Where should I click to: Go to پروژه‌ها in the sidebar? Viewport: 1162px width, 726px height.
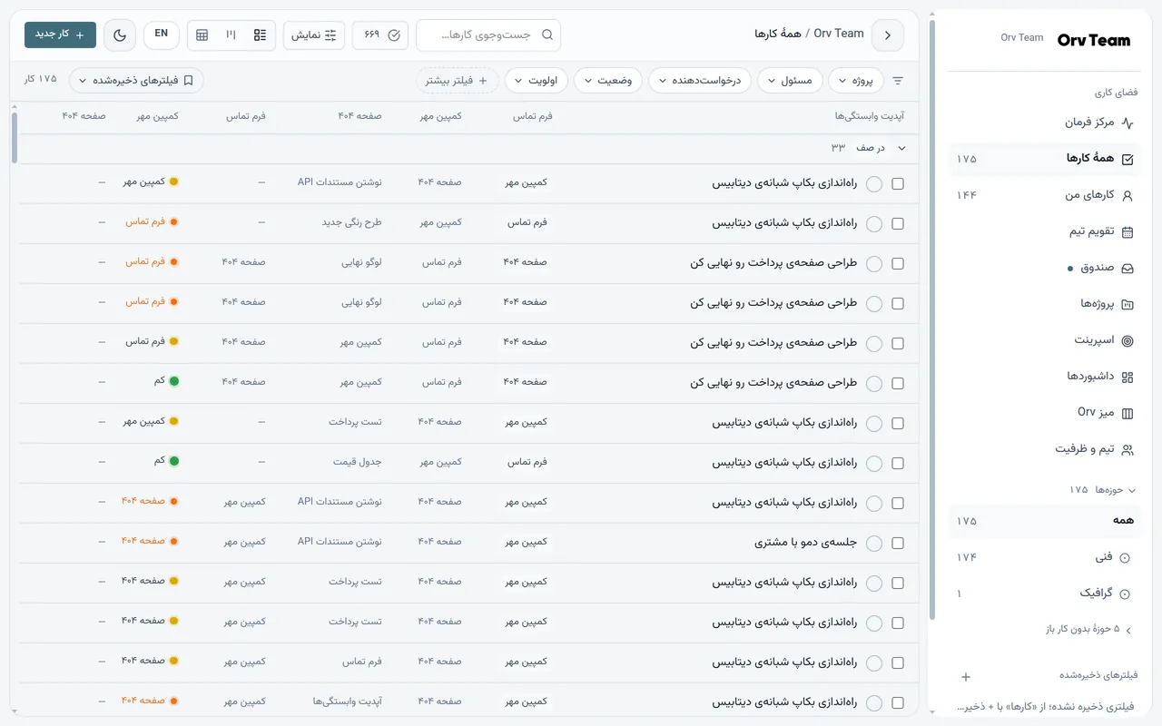[1045, 304]
